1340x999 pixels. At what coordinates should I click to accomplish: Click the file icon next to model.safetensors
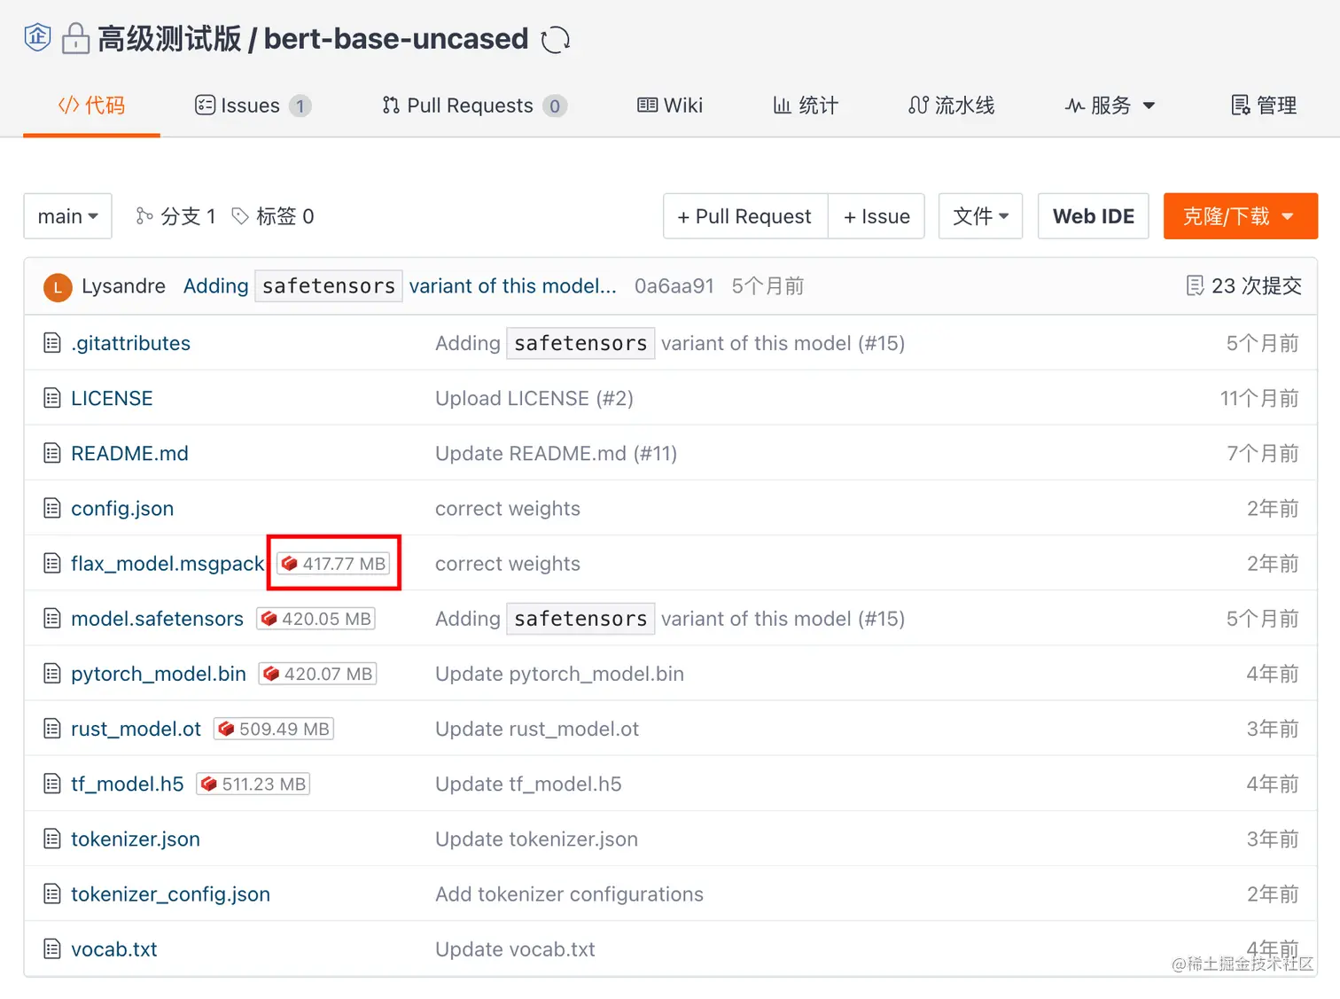coord(52,619)
